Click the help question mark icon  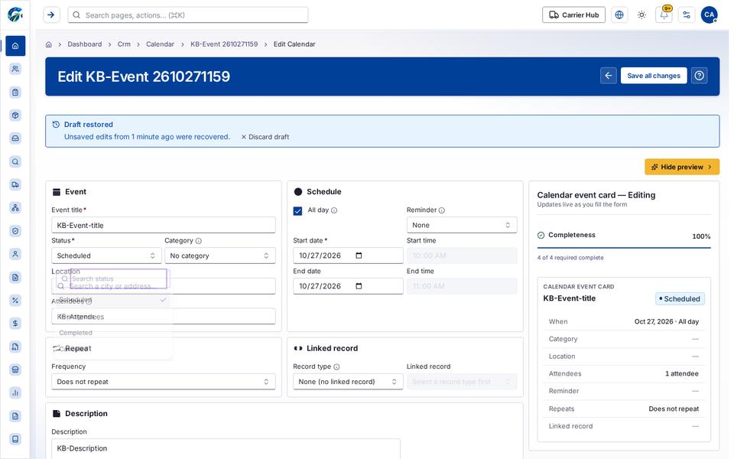(700, 76)
